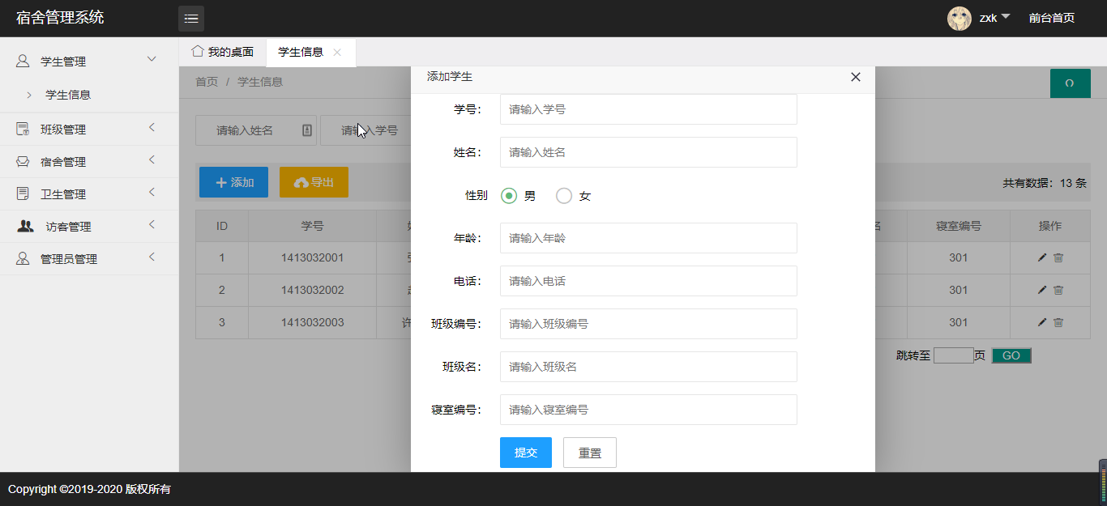
Task: Click the 管理员管理 sidebar icon
Action: point(24,258)
